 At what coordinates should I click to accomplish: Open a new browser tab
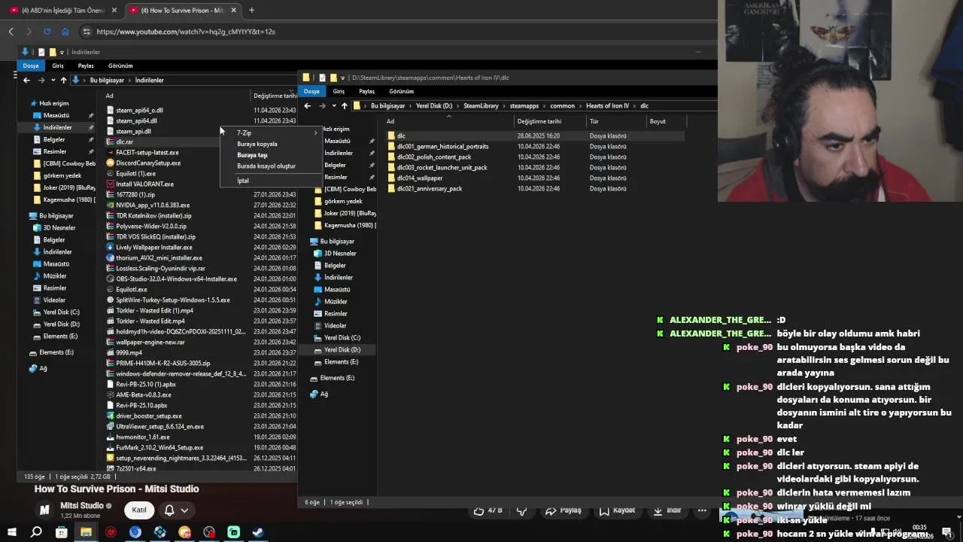[251, 11]
